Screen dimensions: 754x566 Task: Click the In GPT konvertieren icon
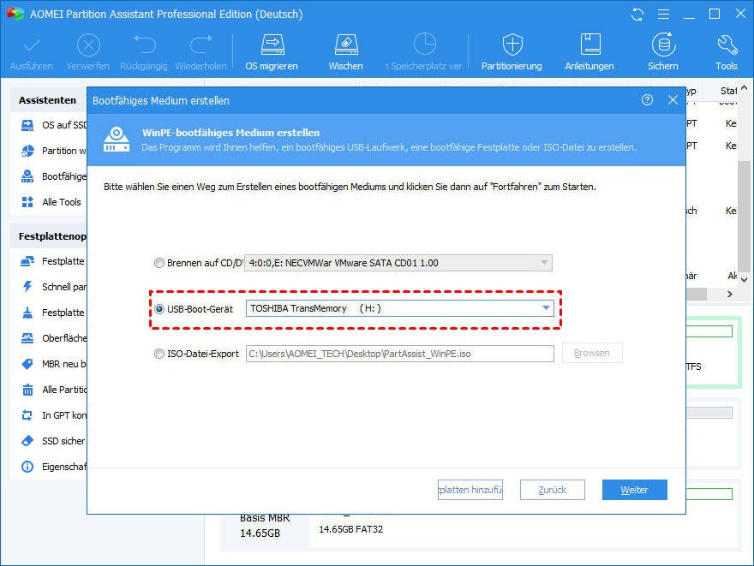[28, 415]
